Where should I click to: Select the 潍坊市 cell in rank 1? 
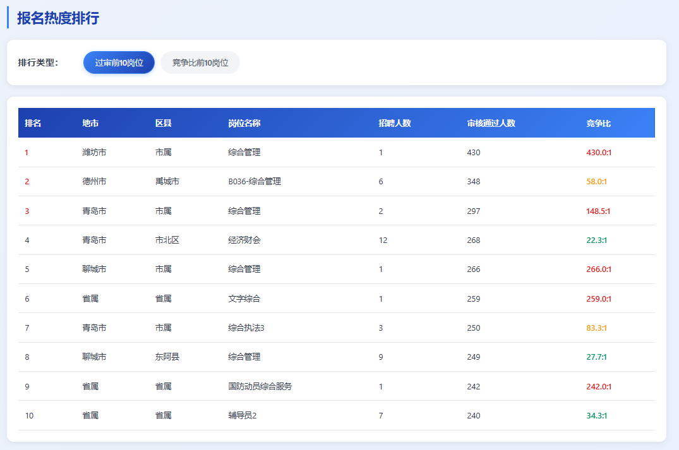pos(94,153)
